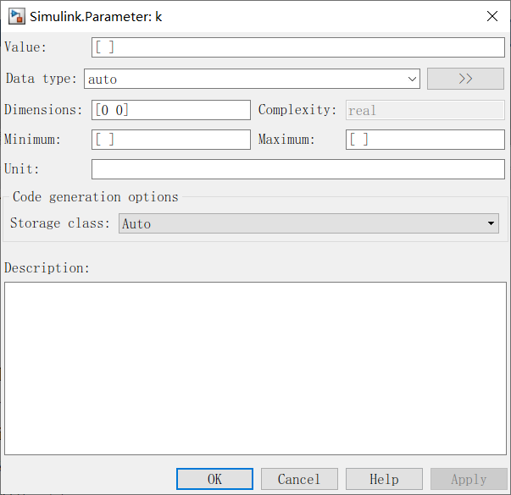
Task: Click the Dimensions input field
Action: tap(171, 110)
